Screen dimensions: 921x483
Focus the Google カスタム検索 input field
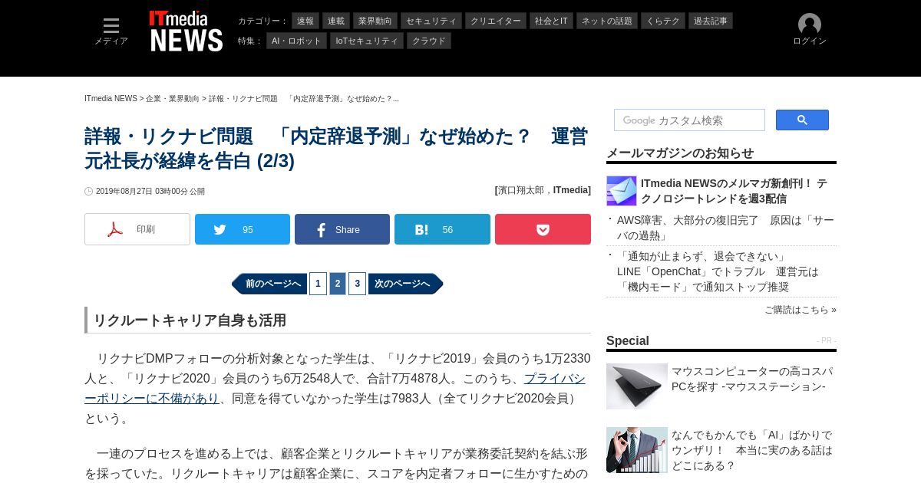[x=689, y=120]
